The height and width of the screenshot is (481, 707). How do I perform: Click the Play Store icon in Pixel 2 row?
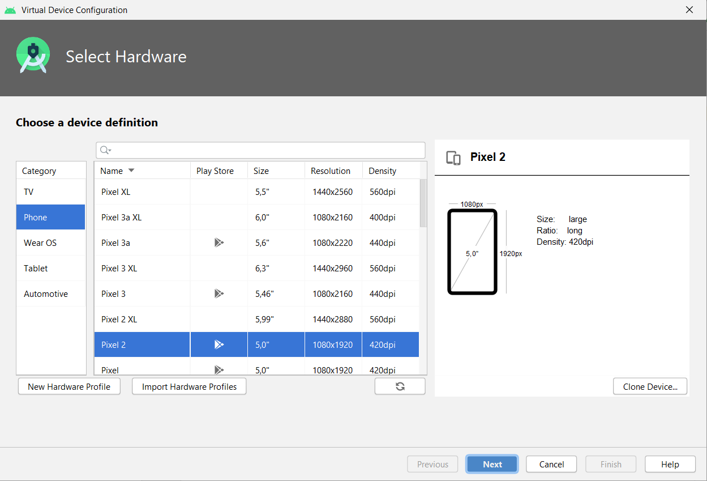(219, 344)
